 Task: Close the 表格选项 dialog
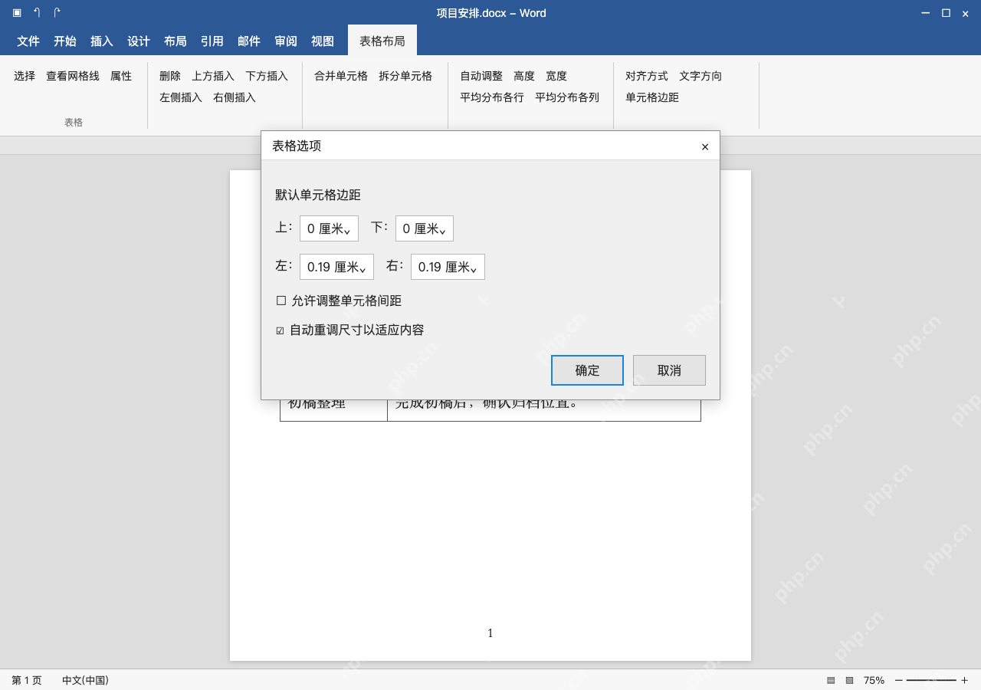pos(705,146)
